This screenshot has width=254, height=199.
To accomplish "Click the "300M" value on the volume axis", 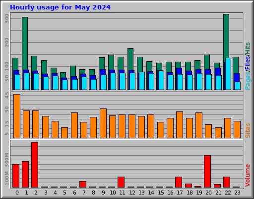I will [6, 160].
